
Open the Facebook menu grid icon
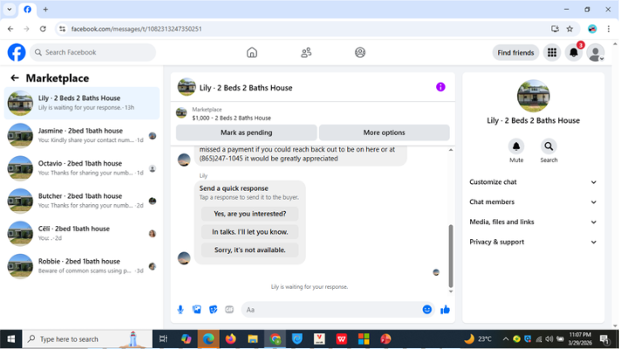pyautogui.click(x=552, y=52)
